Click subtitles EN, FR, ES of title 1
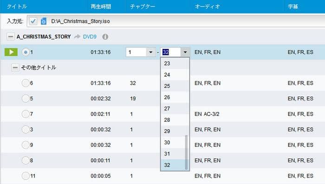 coord(300,52)
